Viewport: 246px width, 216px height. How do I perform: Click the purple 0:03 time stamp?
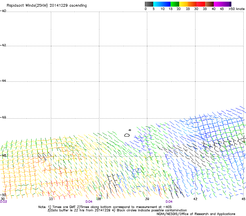(3, 202)
